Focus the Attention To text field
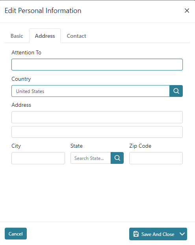Screen dimensions: 195x245 (97, 65)
